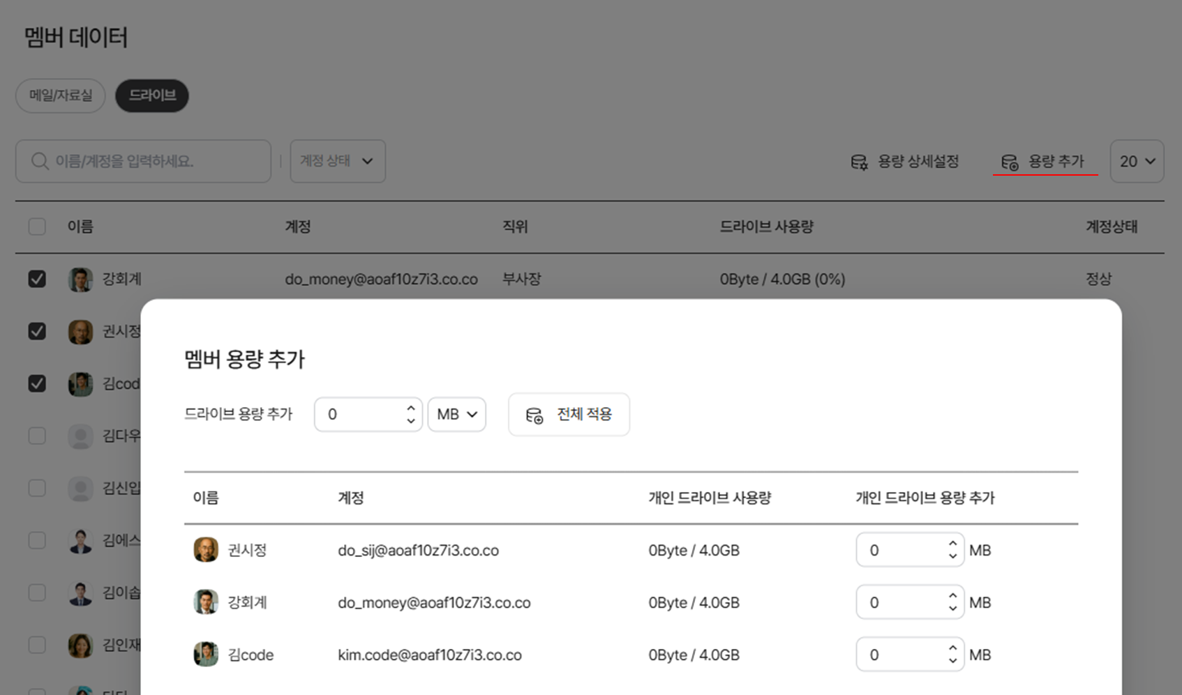Check the 김다우 row checkbox
1182x695 pixels.
pyautogui.click(x=37, y=436)
